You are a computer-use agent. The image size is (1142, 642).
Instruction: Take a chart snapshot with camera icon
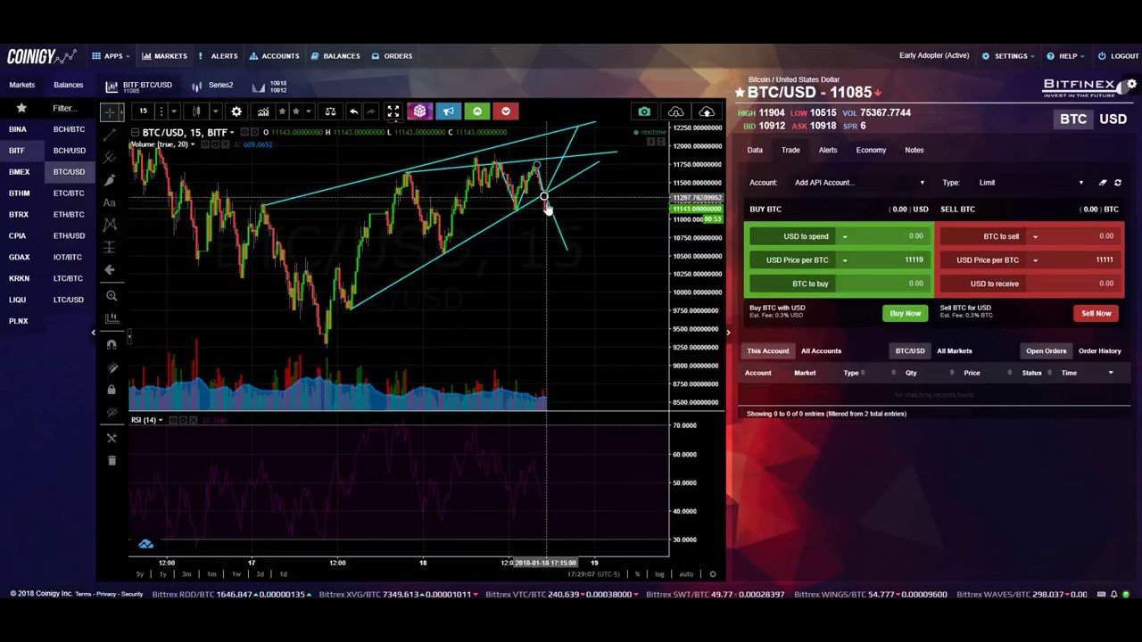point(644,111)
